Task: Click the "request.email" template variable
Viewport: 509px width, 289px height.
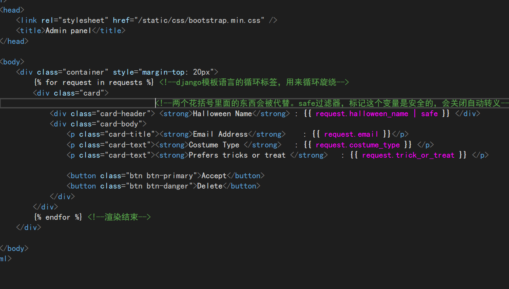Action: (x=351, y=134)
